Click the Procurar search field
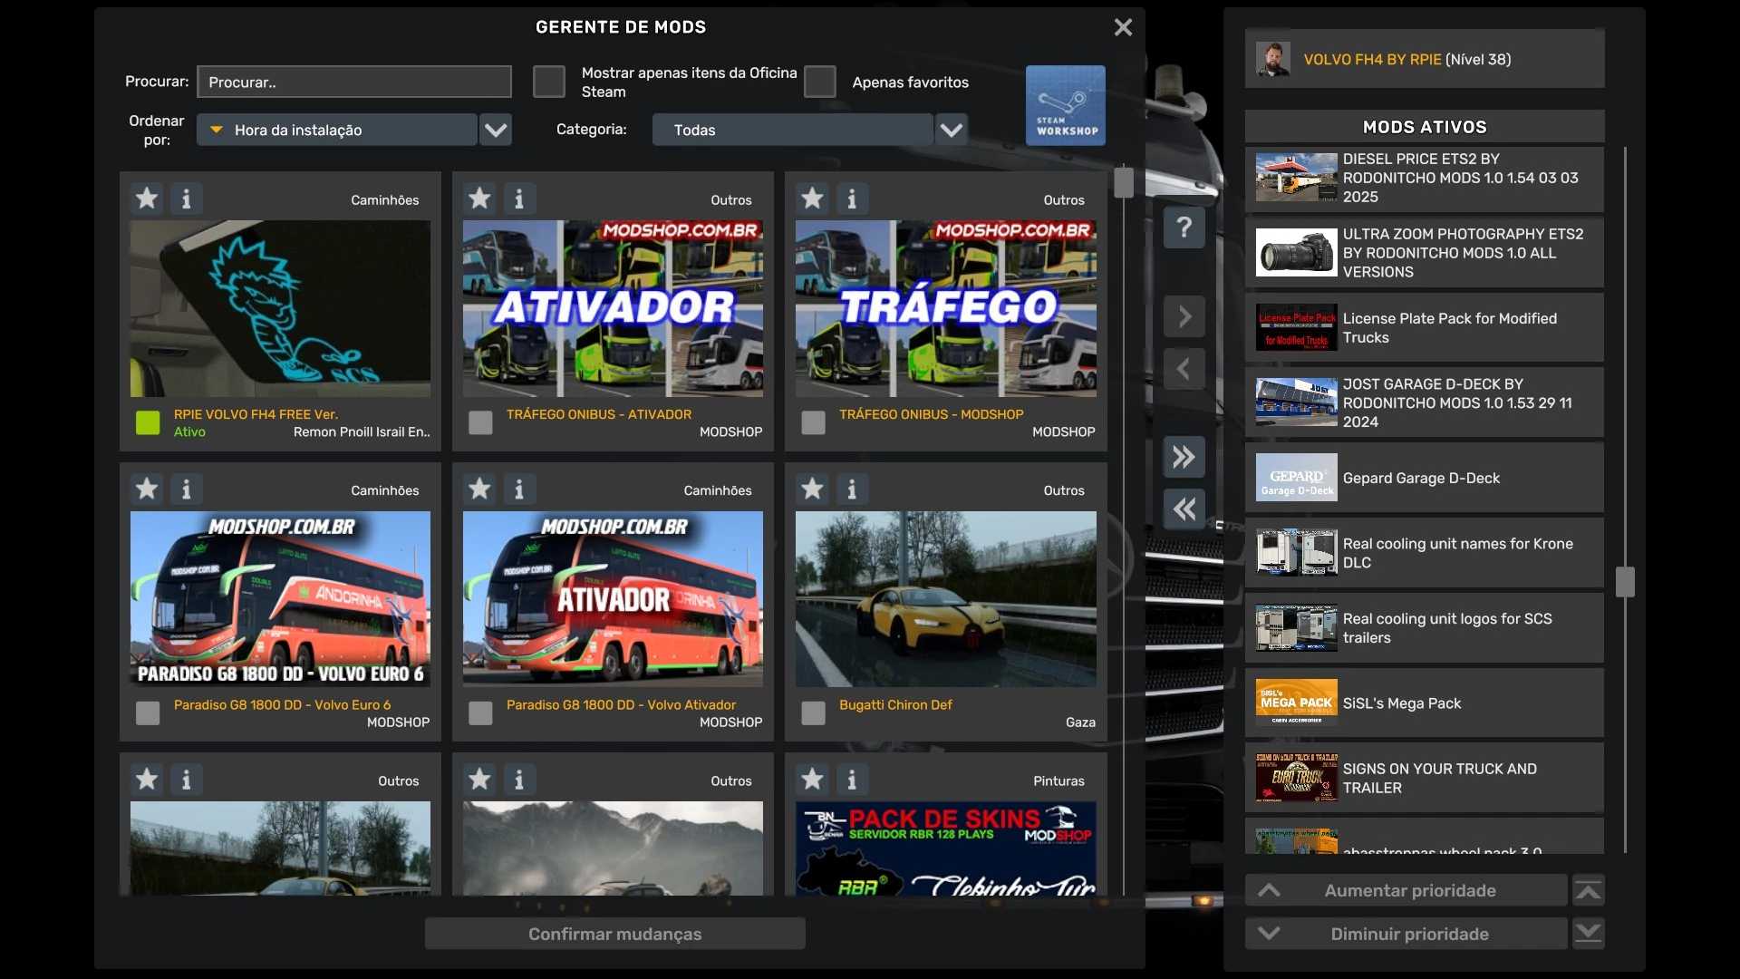Screen dimensions: 1740x979 click(353, 82)
